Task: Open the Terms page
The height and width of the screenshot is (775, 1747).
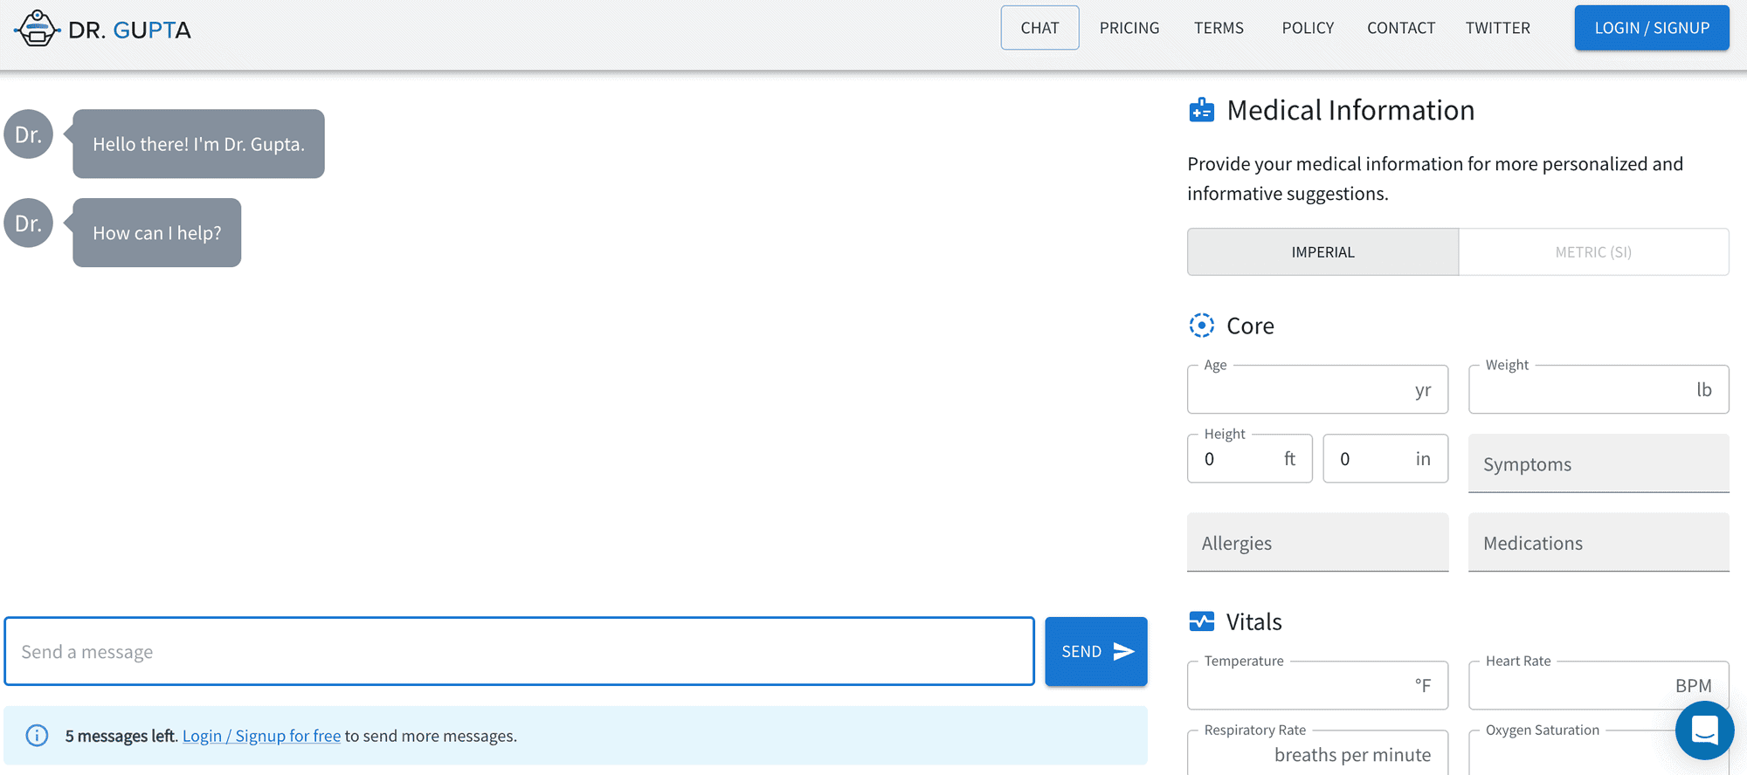Action: 1219,28
